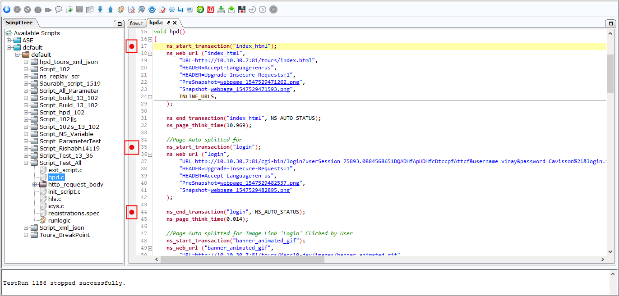Viewport: 619px width, 296px height.
Task: Click the green download-to-tray icon
Action: (221, 9)
